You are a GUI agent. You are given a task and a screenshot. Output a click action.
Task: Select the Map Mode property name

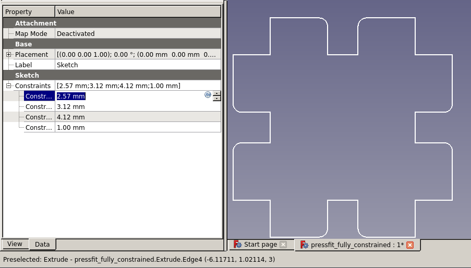[x=31, y=33]
